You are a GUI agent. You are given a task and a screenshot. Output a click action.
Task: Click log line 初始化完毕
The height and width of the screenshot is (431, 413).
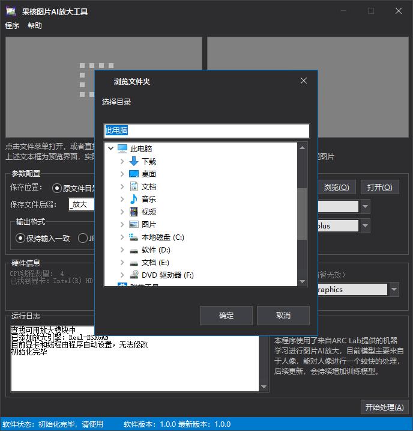pos(29,352)
